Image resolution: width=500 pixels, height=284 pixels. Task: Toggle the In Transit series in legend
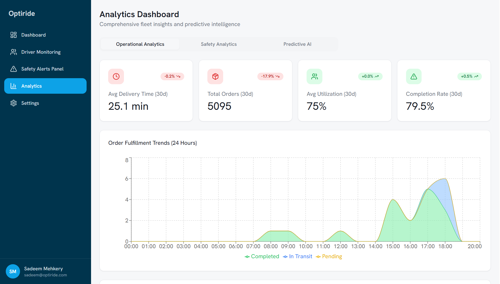[298, 256]
